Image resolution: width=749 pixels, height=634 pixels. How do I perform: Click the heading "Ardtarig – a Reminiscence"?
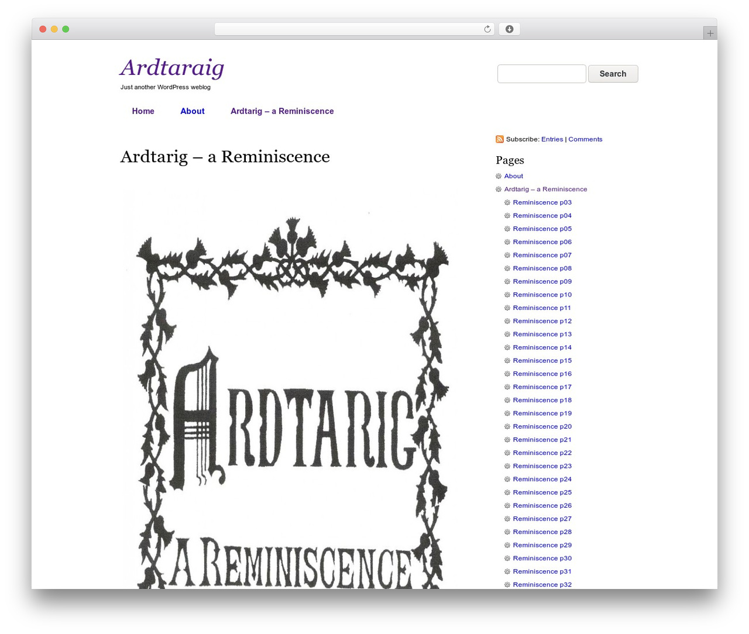point(225,157)
